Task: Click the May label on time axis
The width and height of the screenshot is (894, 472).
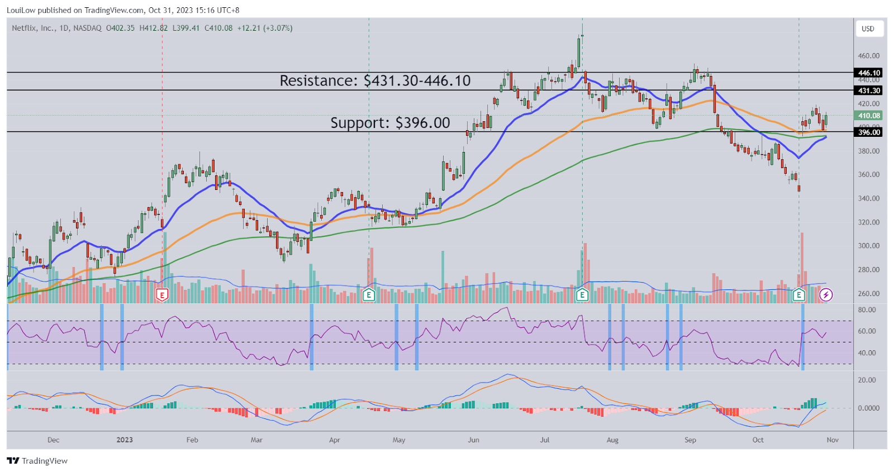Action: (x=399, y=440)
